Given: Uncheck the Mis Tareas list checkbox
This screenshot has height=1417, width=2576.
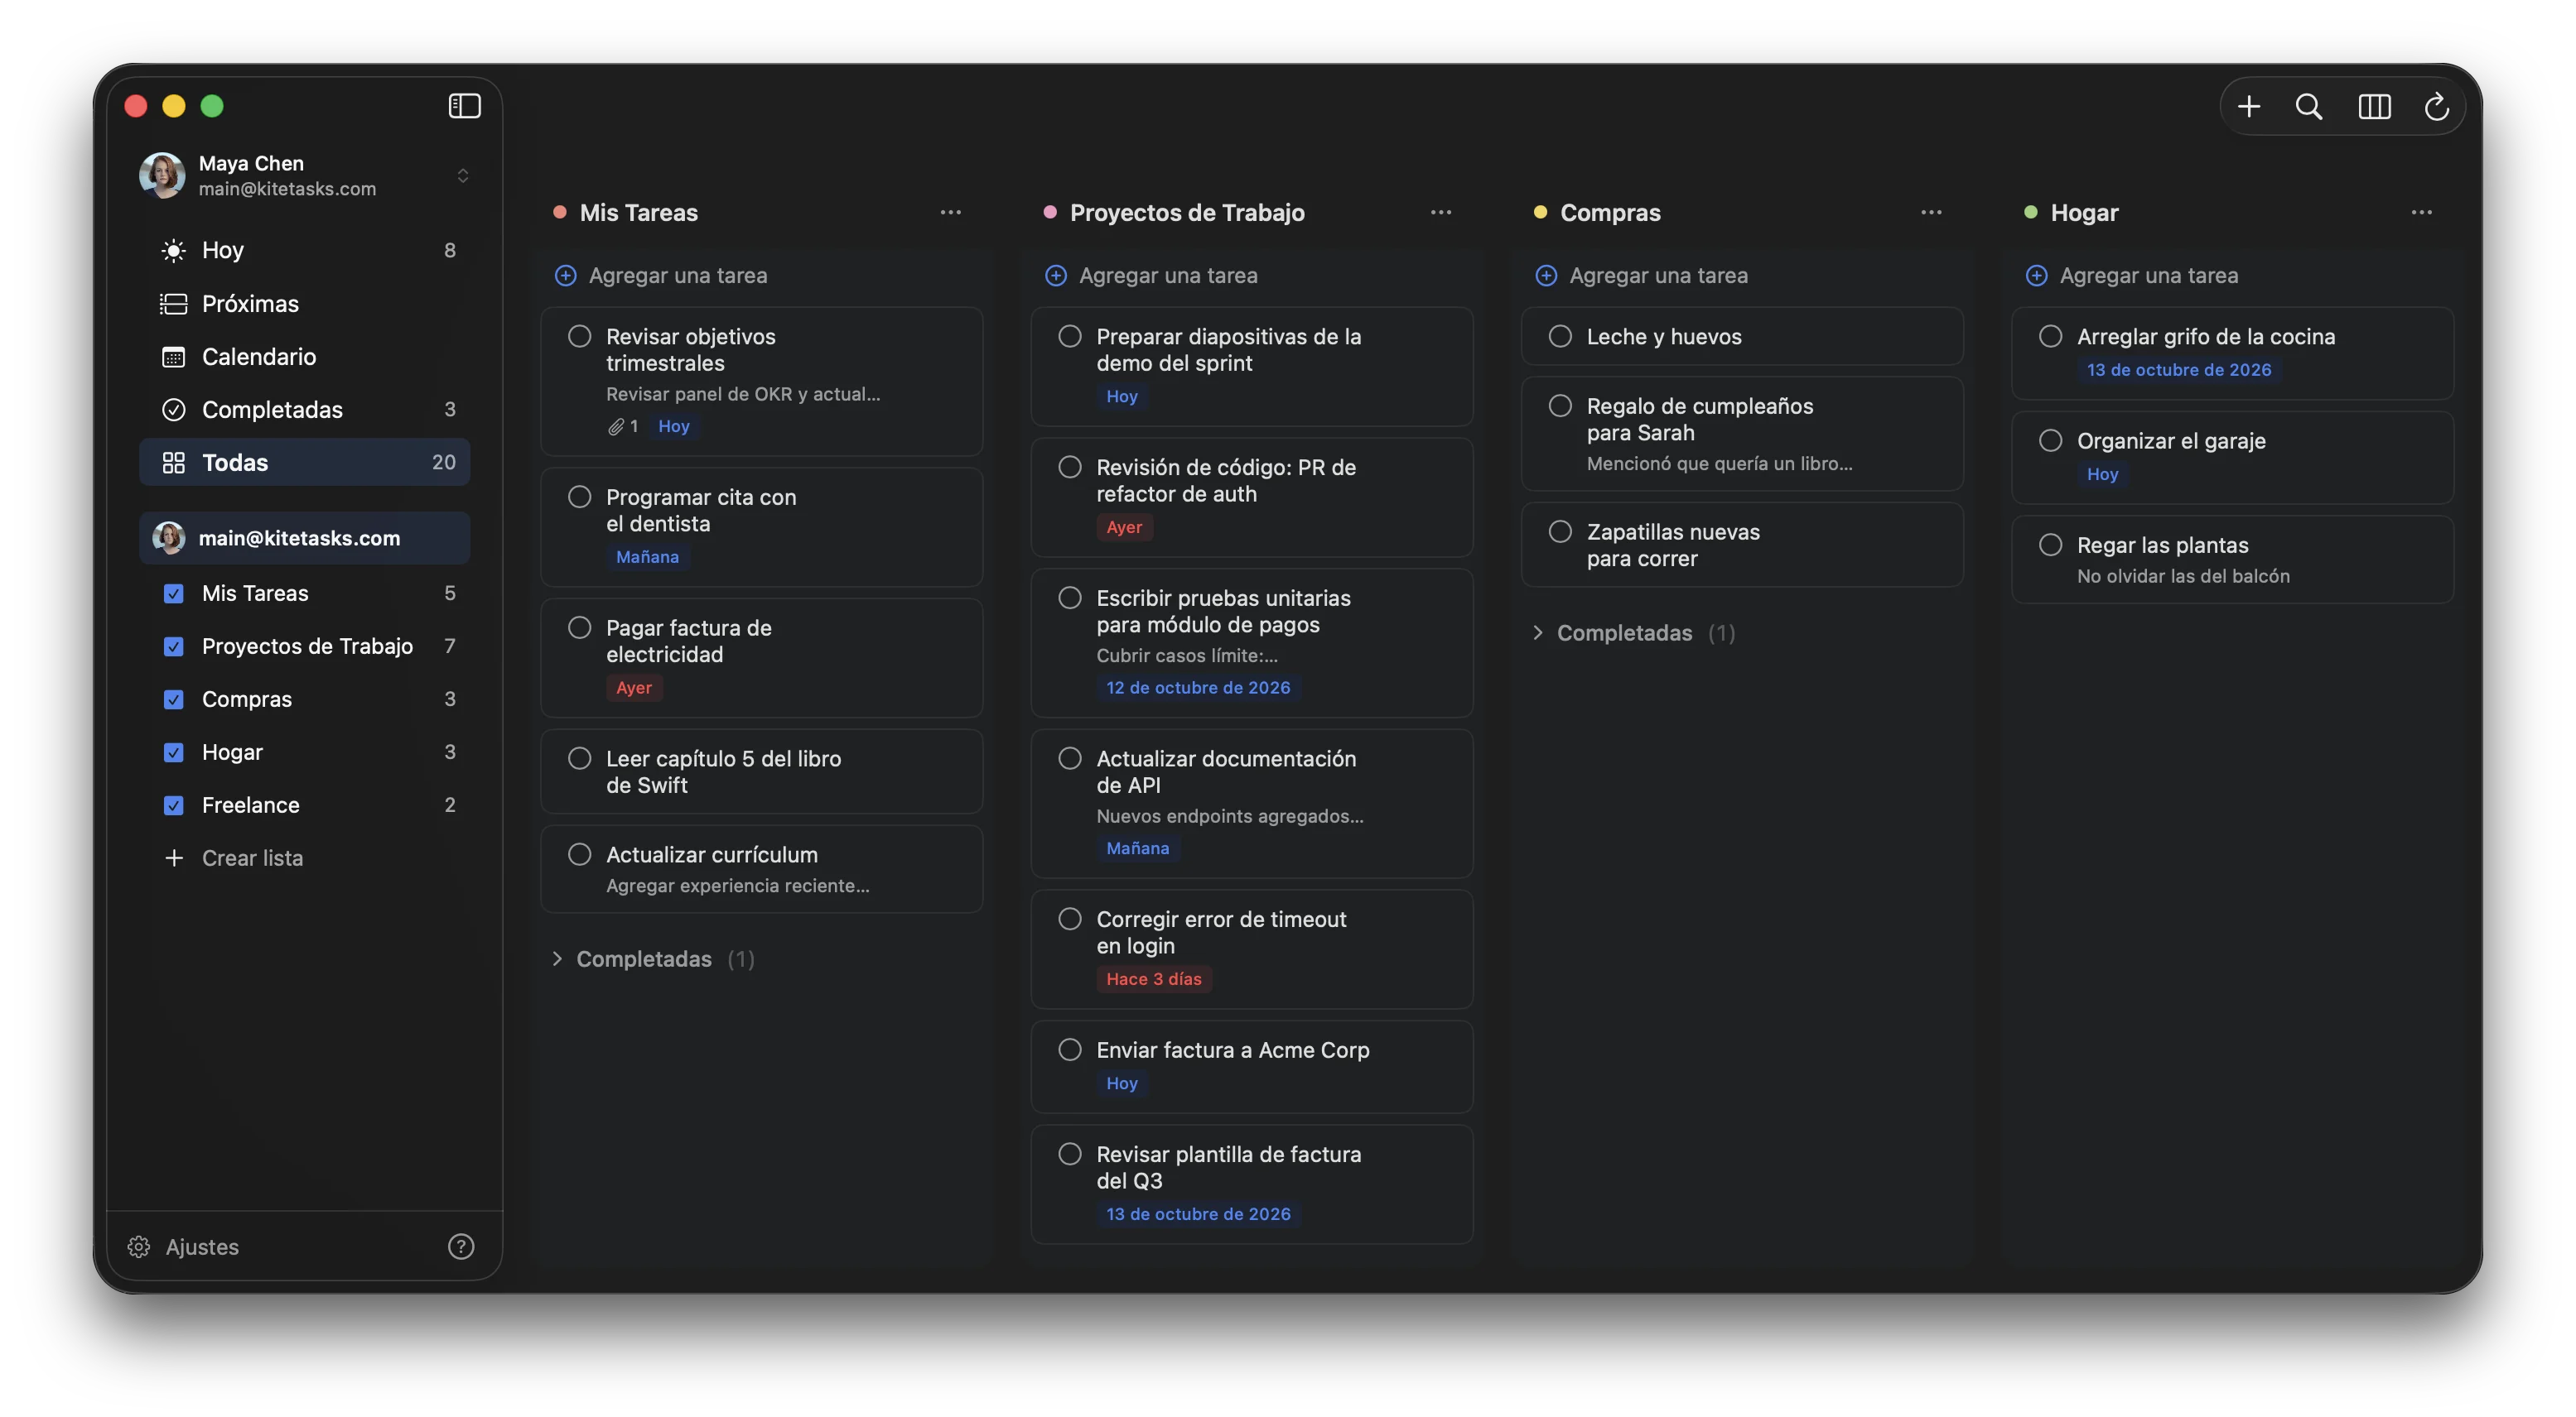Looking at the screenshot, I should [x=174, y=593].
